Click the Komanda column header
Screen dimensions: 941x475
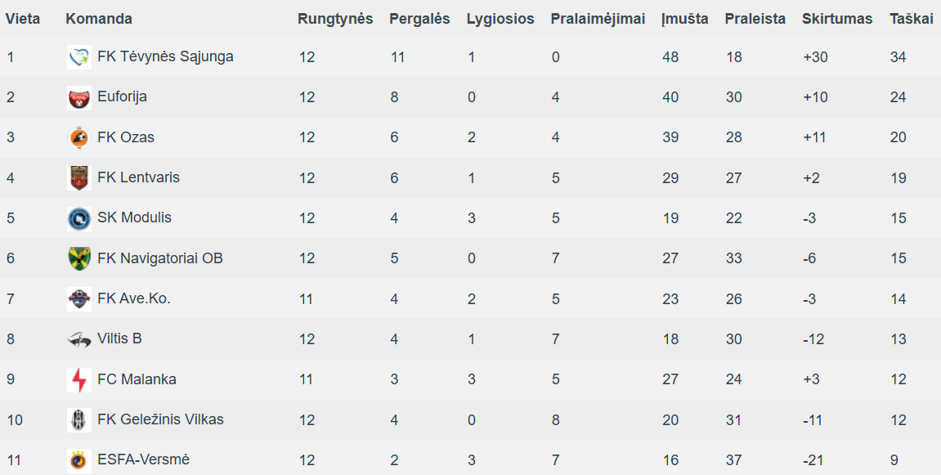[x=99, y=19]
